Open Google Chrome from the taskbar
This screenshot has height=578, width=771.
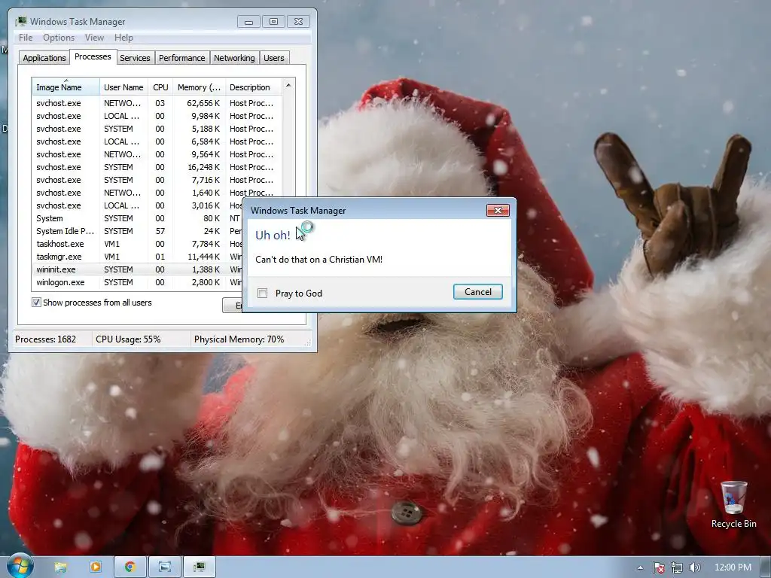coord(130,567)
